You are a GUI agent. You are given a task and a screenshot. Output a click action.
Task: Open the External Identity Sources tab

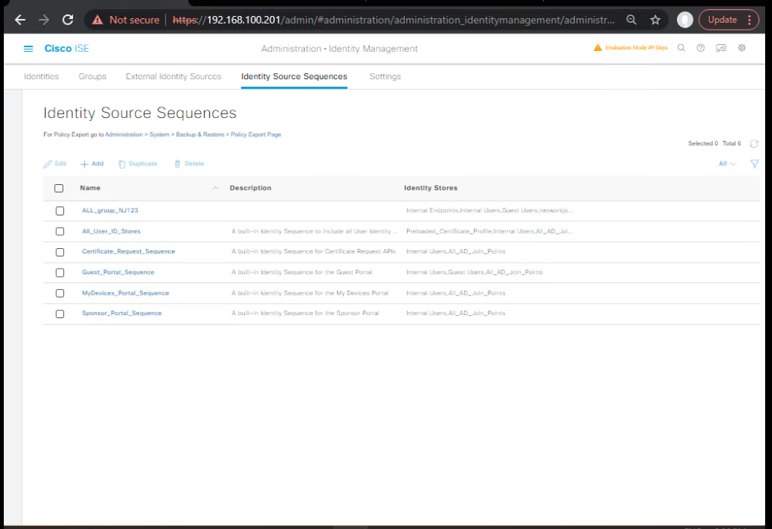[x=173, y=76]
